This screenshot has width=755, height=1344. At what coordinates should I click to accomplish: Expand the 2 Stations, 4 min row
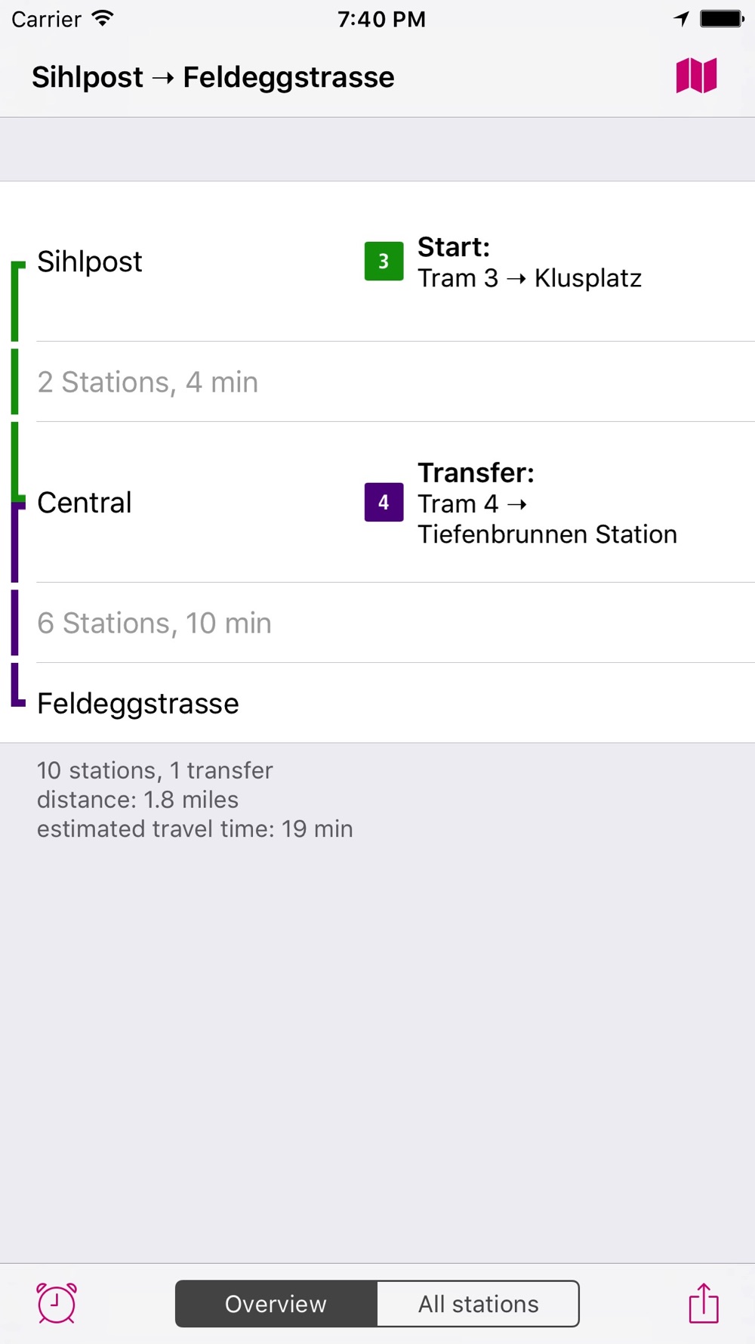[377, 382]
